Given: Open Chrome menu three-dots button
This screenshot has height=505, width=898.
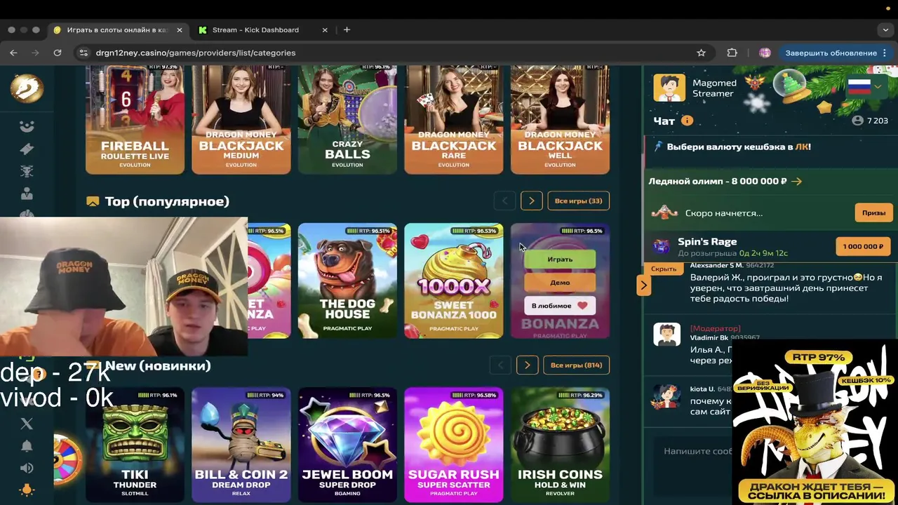Looking at the screenshot, I should pyautogui.click(x=885, y=53).
